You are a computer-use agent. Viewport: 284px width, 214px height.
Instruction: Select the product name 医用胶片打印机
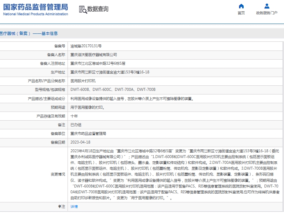(x=83, y=81)
